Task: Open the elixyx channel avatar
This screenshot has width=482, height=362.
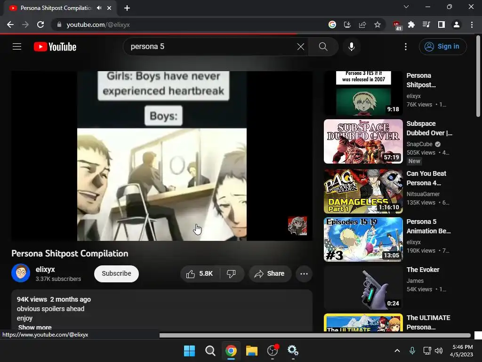Action: click(x=21, y=273)
